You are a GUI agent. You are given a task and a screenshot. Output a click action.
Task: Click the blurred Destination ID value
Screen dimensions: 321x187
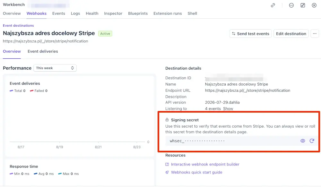234,78
